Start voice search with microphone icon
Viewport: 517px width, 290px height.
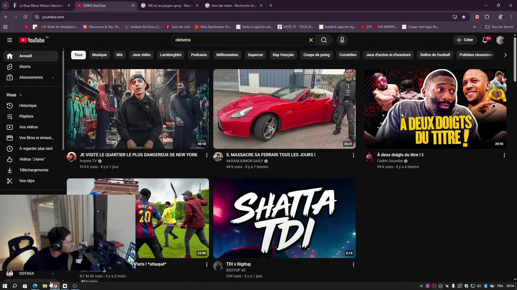342,40
